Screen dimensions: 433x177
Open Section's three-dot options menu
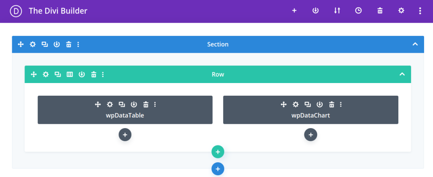coord(78,44)
